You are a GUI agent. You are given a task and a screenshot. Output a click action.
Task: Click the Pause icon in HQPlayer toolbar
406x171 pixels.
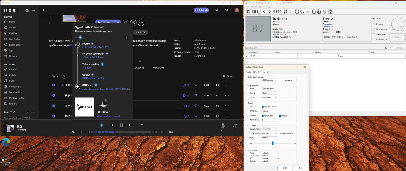[x=254, y=12]
